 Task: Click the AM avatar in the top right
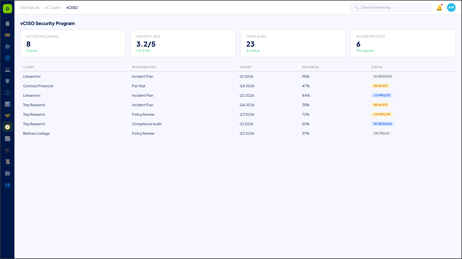[x=451, y=7]
